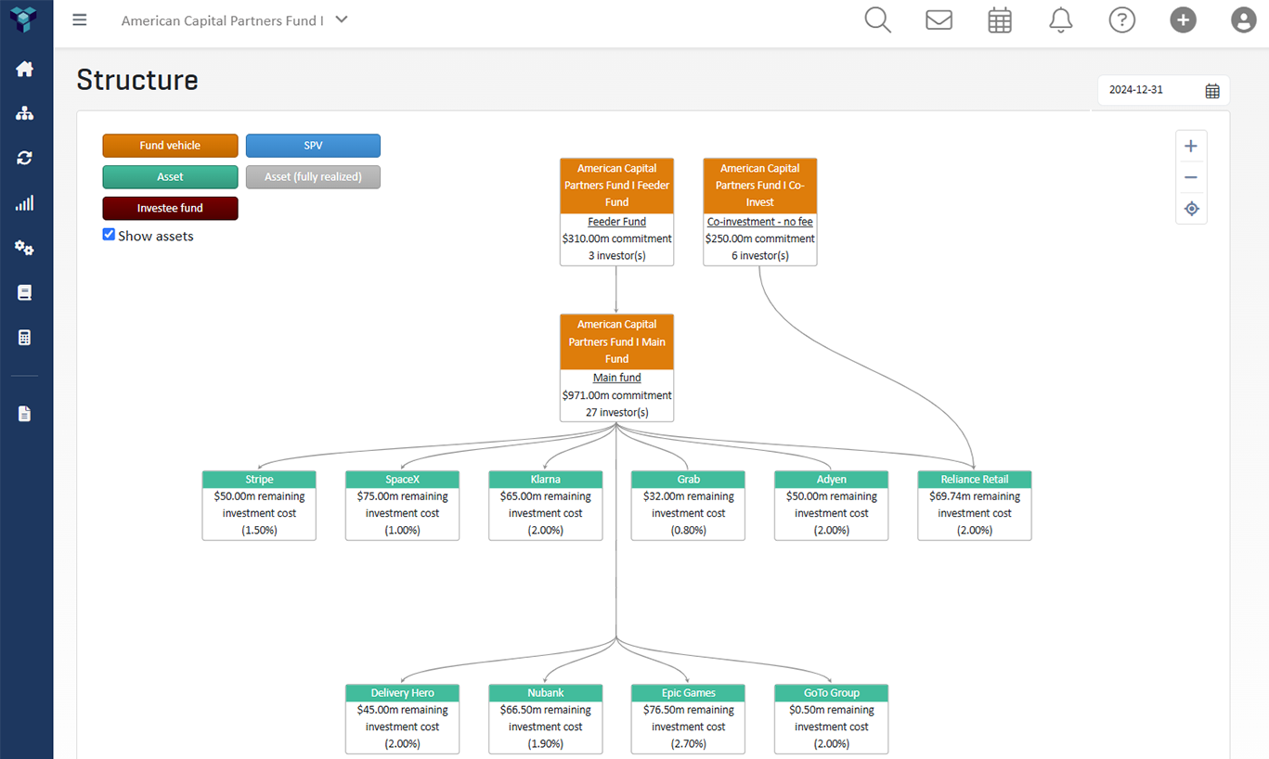The width and height of the screenshot is (1269, 759).
Task: Expand the American Capital Partners Fund I dropdown
Action: (x=342, y=19)
